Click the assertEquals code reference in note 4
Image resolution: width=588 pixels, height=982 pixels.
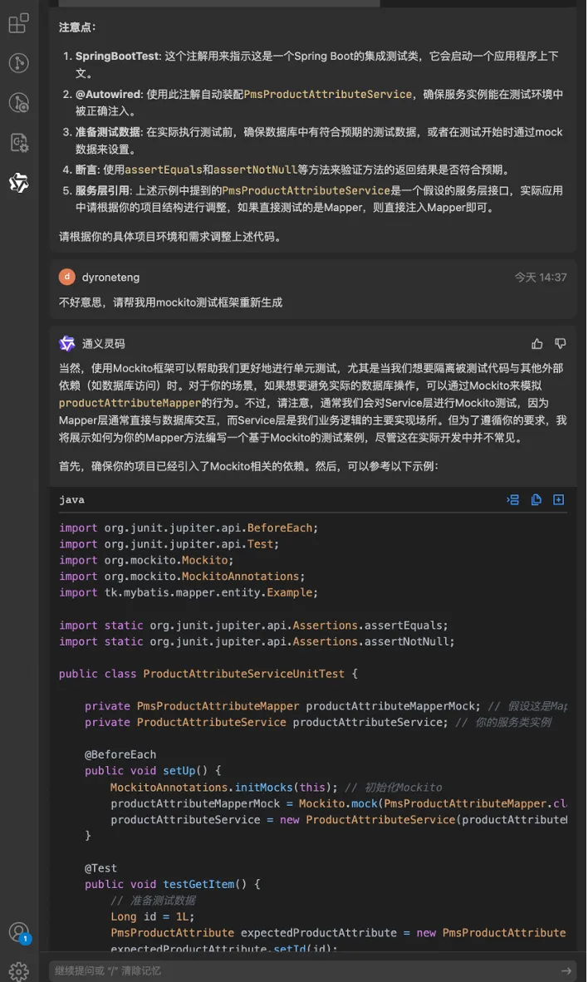tap(164, 169)
